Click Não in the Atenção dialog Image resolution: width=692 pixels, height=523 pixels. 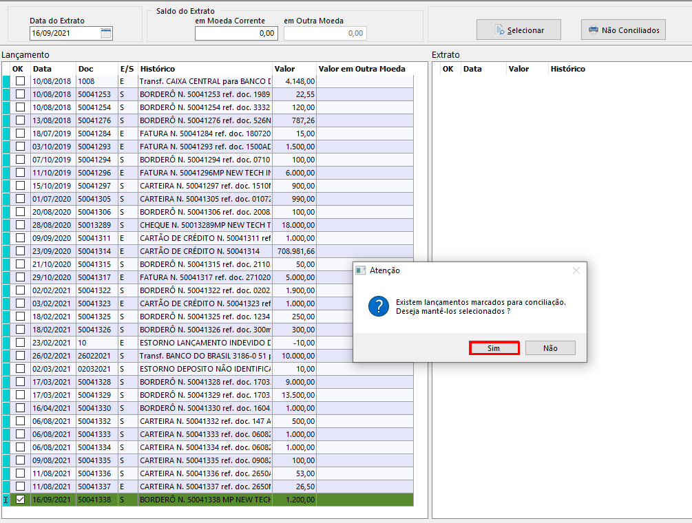pos(550,348)
